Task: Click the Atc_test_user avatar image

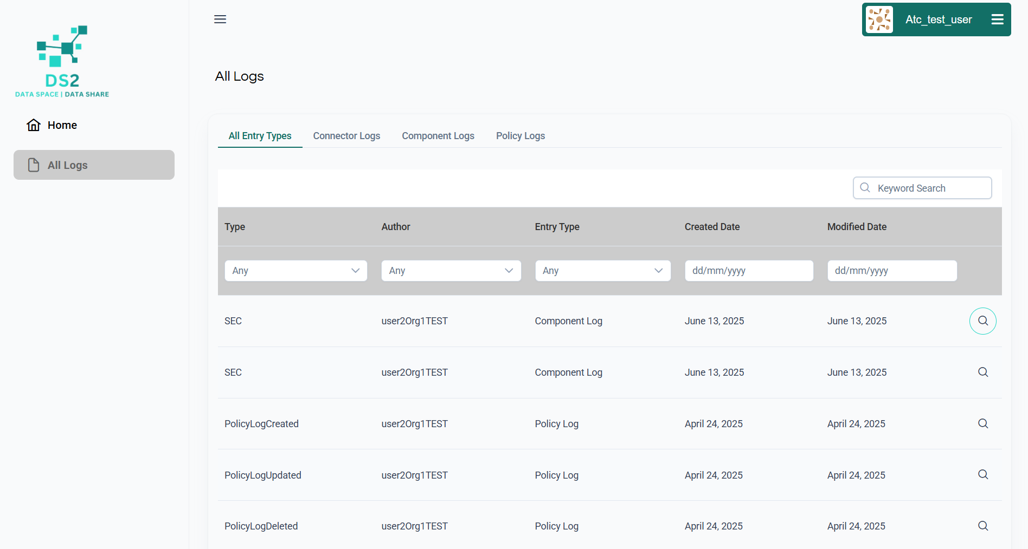Action: click(x=879, y=19)
